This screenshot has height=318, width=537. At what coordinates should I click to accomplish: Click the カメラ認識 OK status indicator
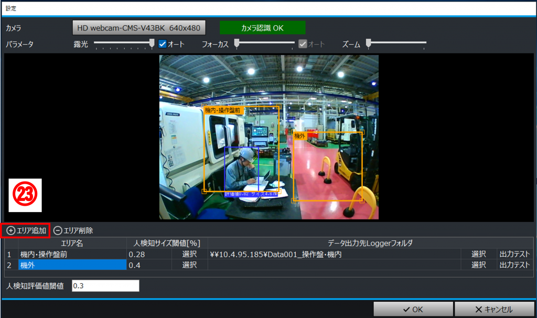[x=262, y=28]
